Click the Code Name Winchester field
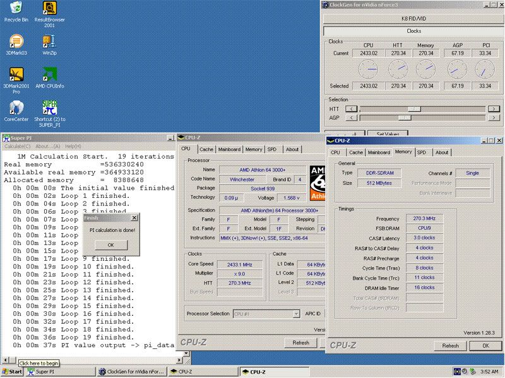The height and width of the screenshot is (378, 505). point(242,180)
